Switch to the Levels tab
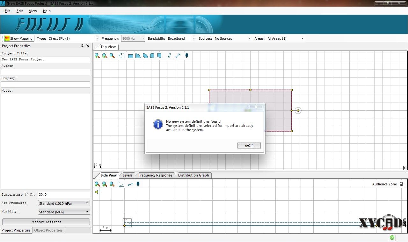Viewport: 408px width, 242px height. 127,175
